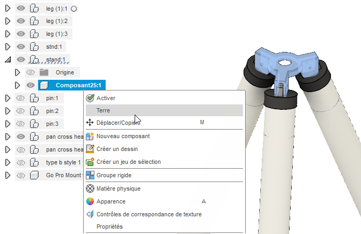The image size is (361, 234).
Task: Show pin:2 via its eye icon
Action: tap(21, 111)
